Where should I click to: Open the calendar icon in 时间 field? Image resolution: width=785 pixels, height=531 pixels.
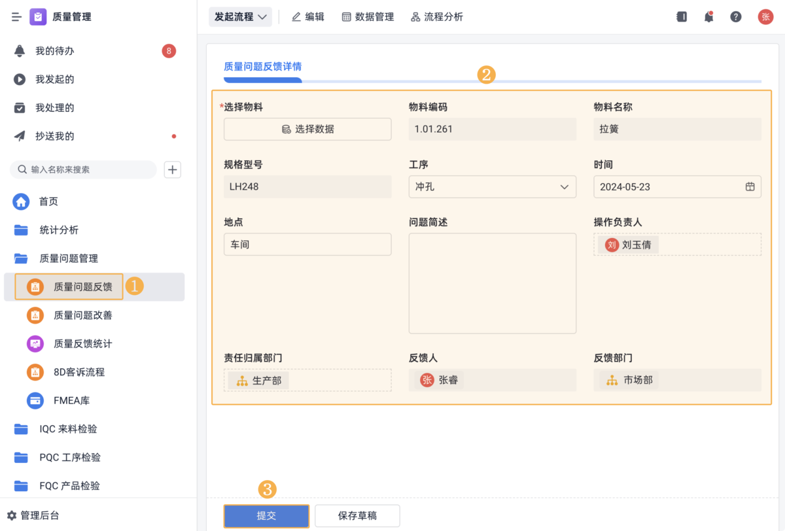click(750, 187)
